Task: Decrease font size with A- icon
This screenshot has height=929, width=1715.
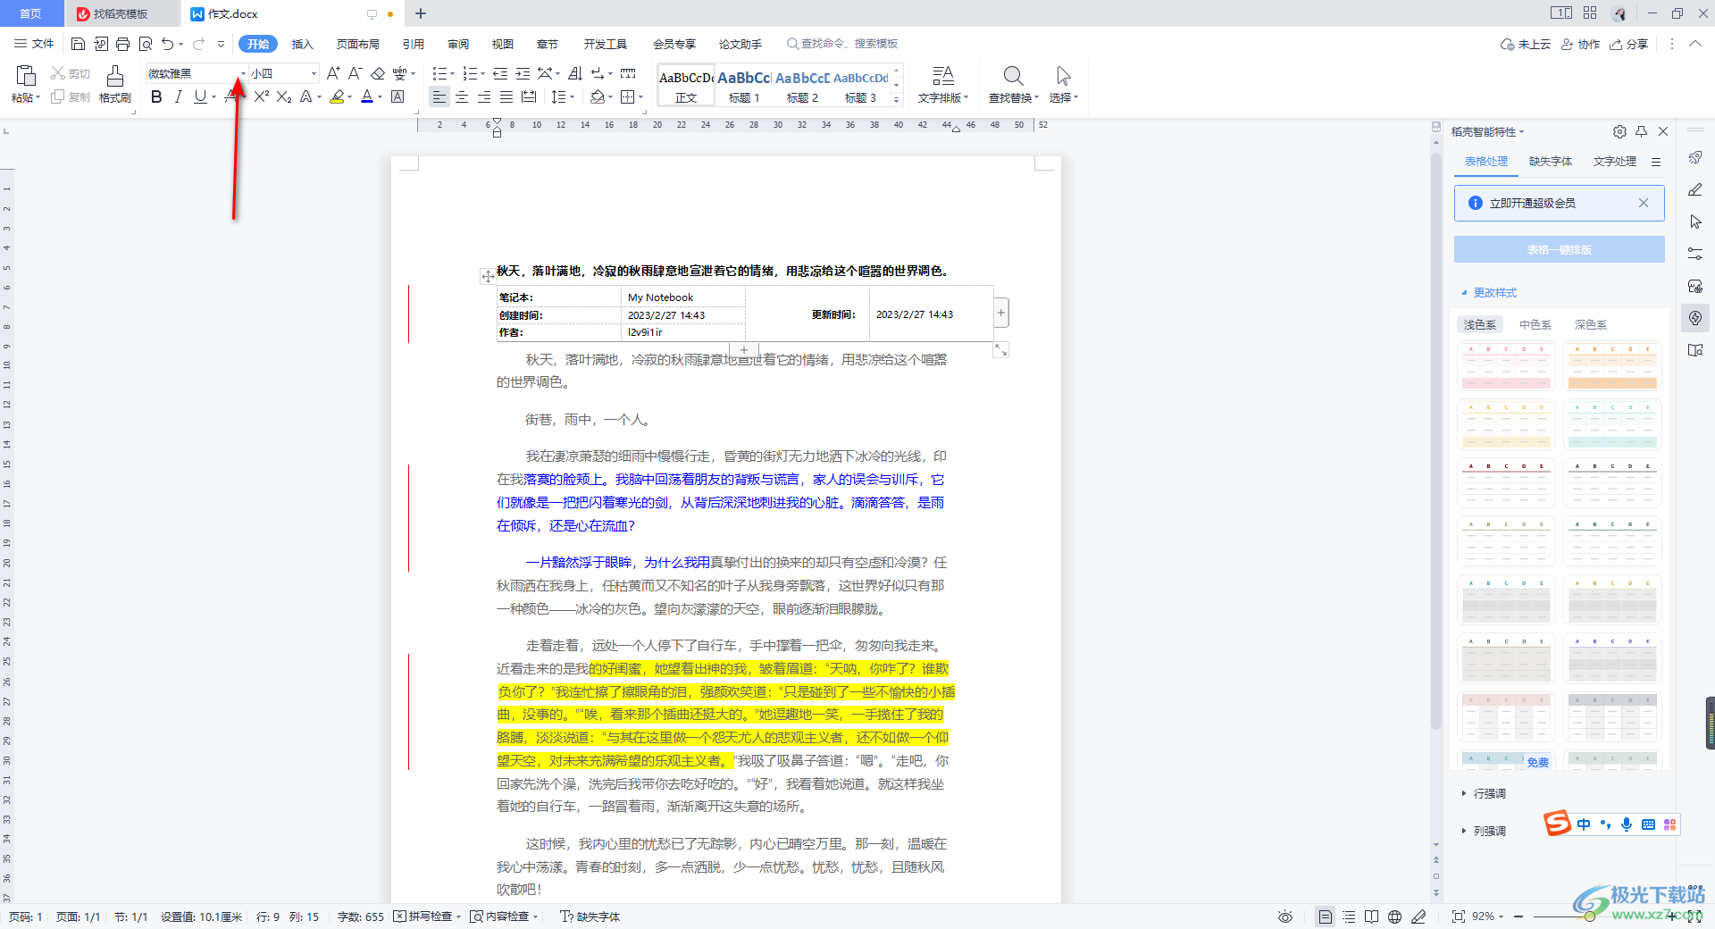Action: pyautogui.click(x=355, y=73)
